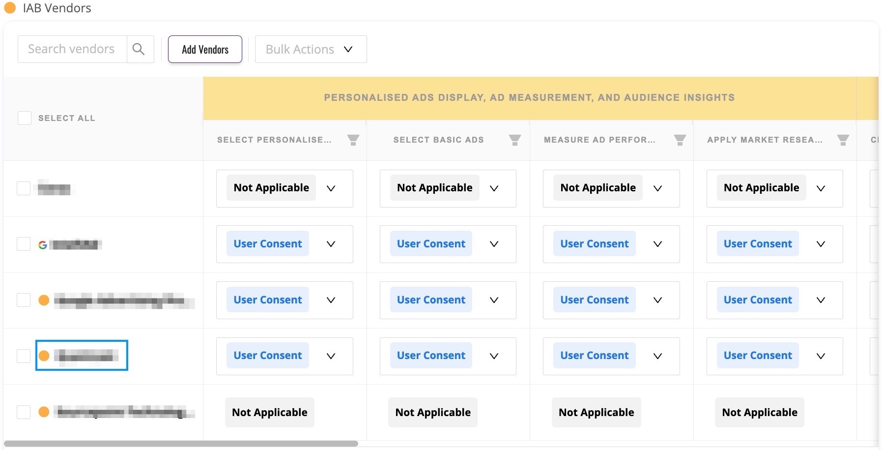
Task: Open first row Select Basic Ads dropdown
Action: coord(448,188)
